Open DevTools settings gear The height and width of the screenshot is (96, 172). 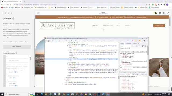[x=144, y=41]
